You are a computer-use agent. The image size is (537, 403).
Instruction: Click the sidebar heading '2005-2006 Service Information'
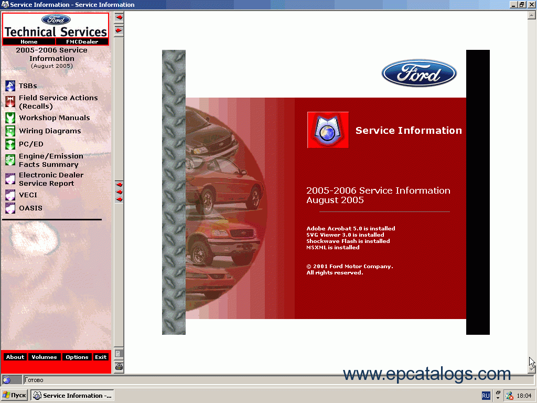pyautogui.click(x=52, y=54)
